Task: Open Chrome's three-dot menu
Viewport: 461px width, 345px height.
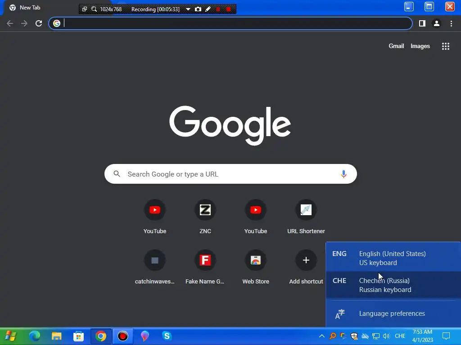Action: coord(451,23)
